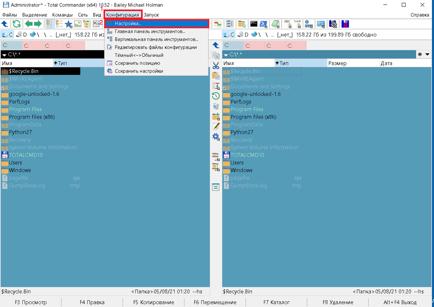This screenshot has height=307, width=434.
Task: Click F5 Копирование button
Action: pos(154,302)
